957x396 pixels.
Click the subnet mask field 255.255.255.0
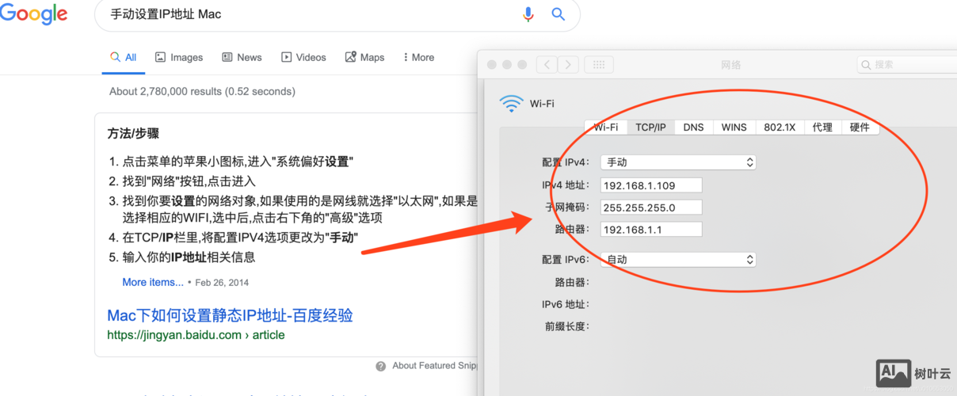click(651, 208)
